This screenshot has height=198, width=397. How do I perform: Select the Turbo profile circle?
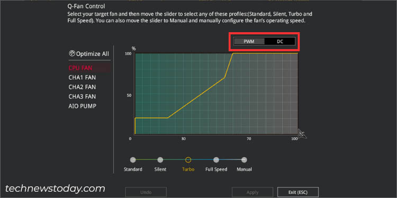point(188,160)
